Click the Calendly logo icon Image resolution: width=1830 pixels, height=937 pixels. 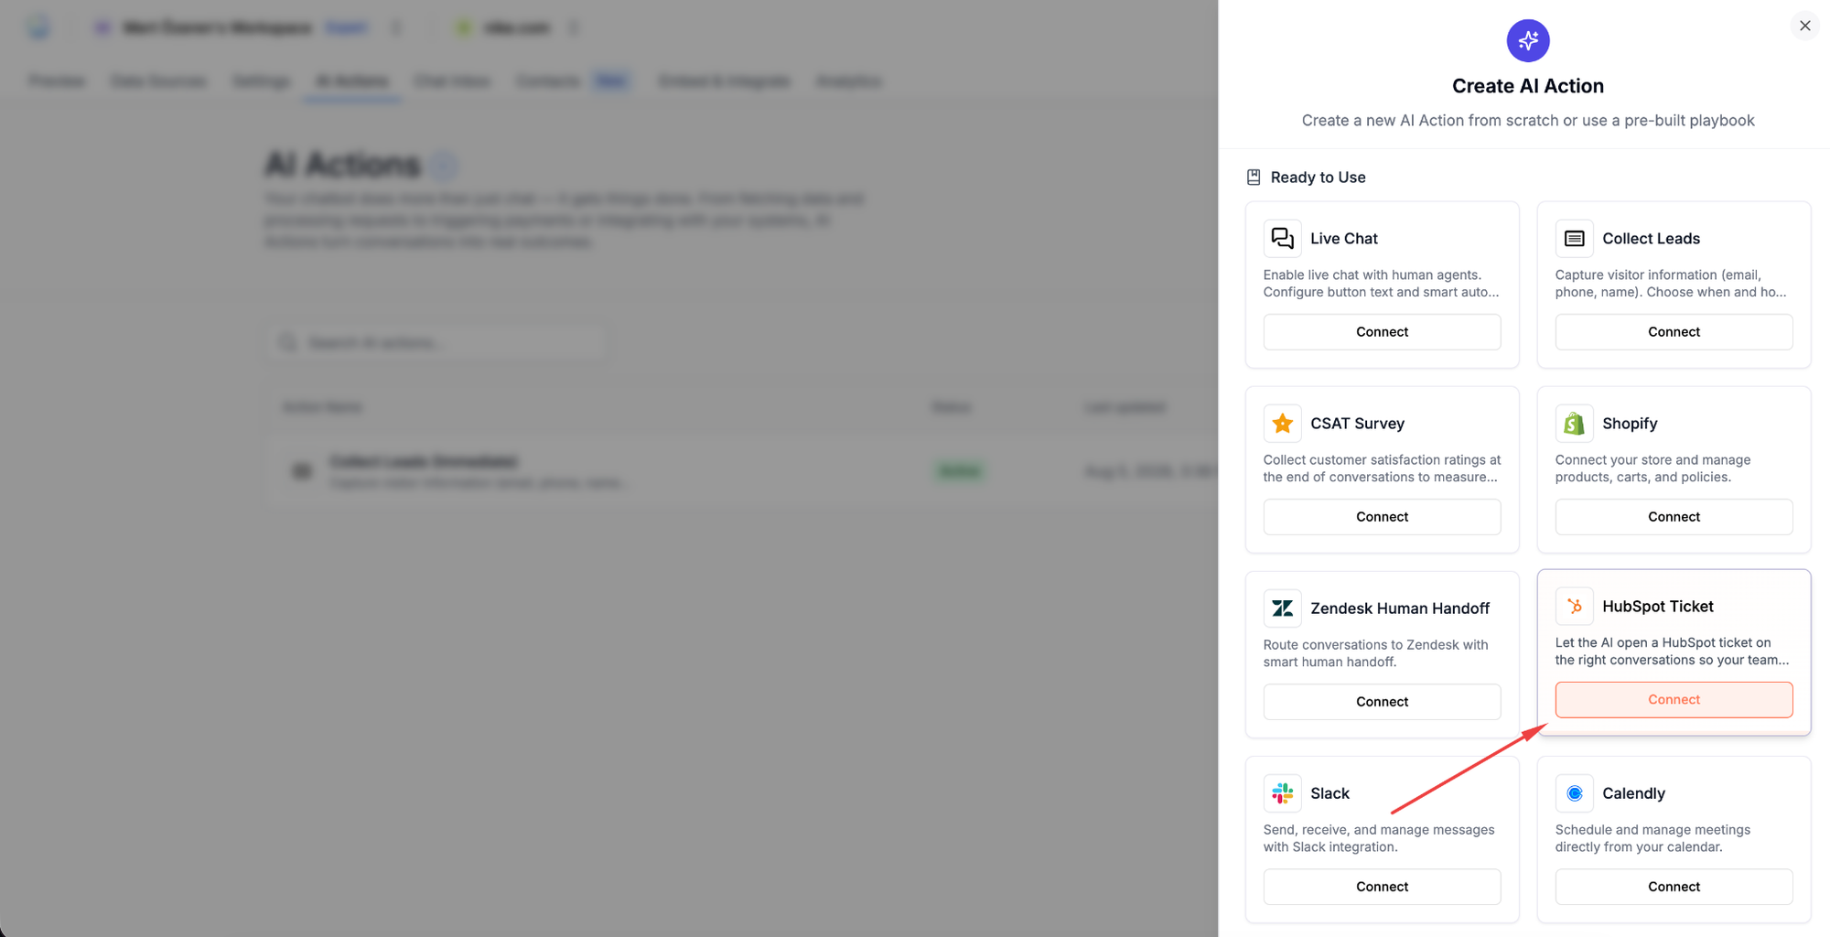tap(1574, 793)
